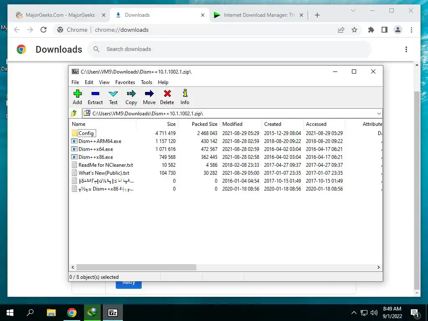Open the notification center icon
428x321 pixels.
415,313
